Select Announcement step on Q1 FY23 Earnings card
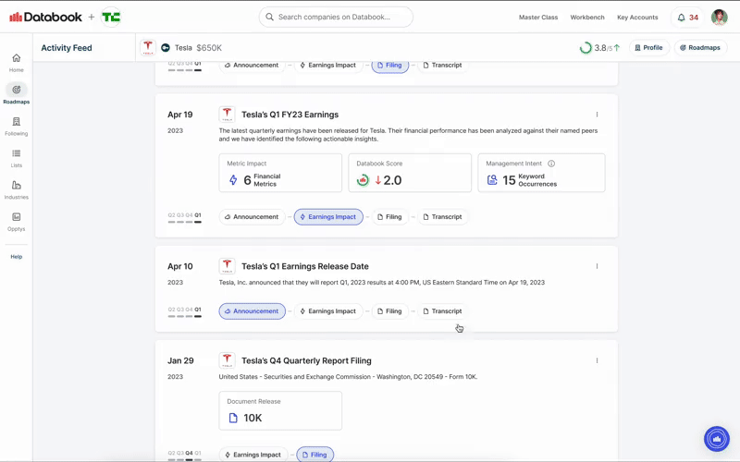The width and height of the screenshot is (740, 462). (252, 217)
